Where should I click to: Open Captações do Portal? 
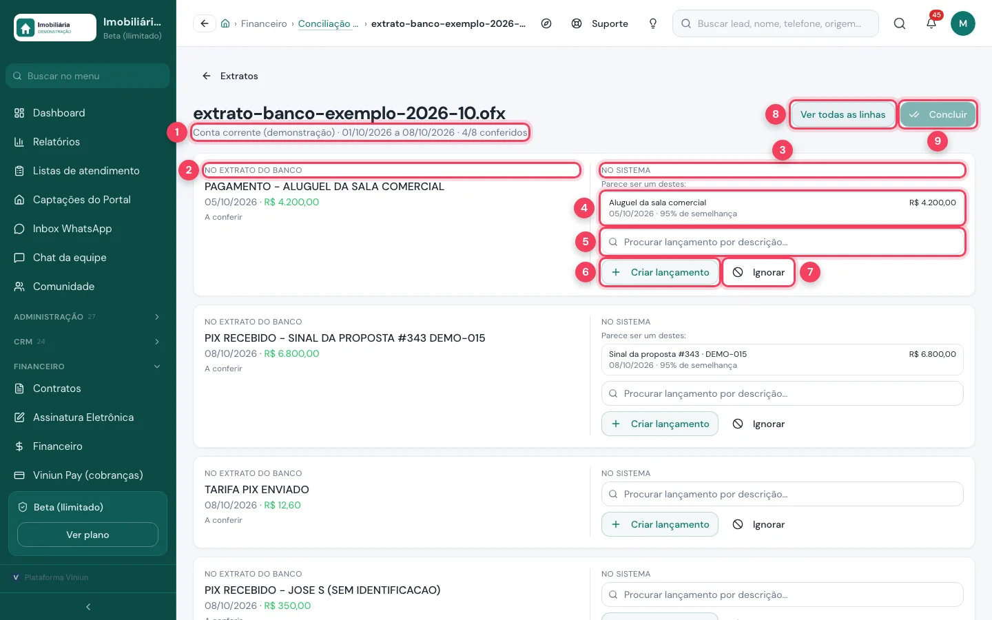pos(87,200)
